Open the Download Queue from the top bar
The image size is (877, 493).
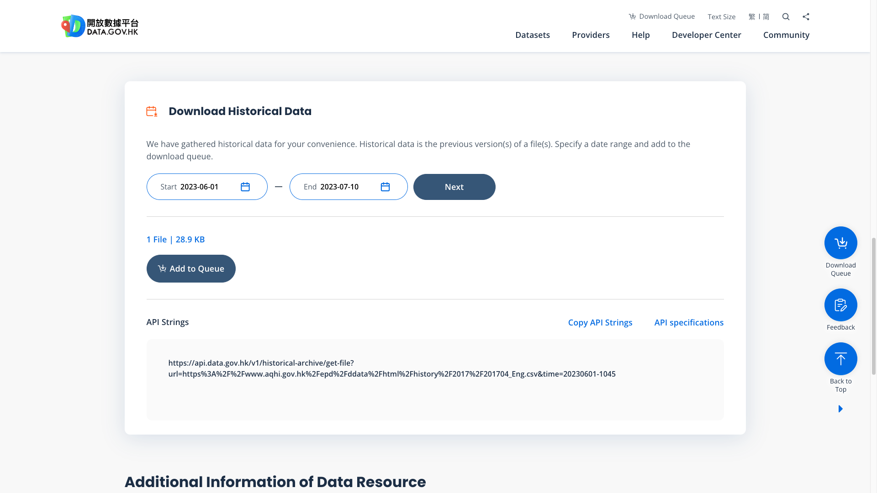[661, 16]
